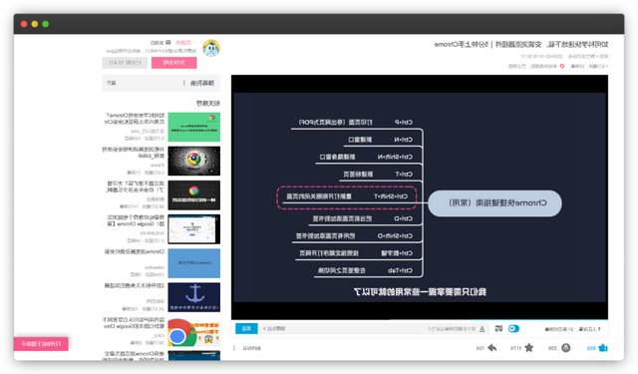Click the video title mentioning Chrome
The image size is (638, 374).
520,44
